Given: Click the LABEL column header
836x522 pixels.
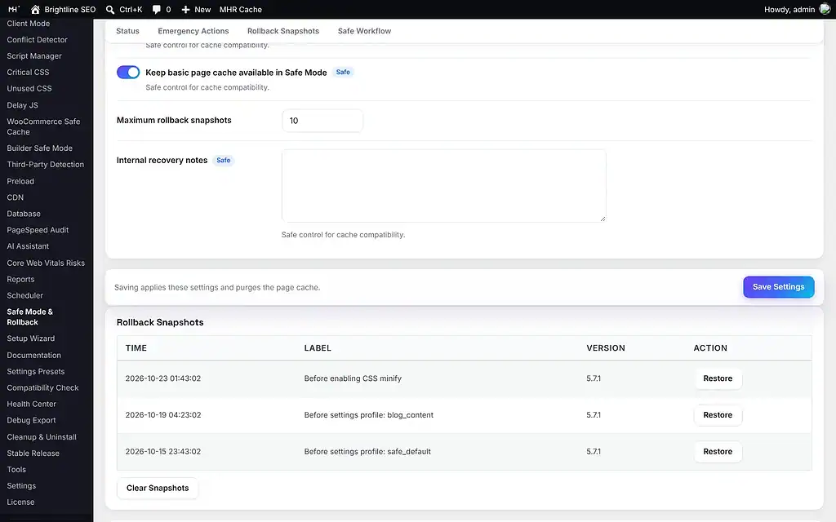Looking at the screenshot, I should coord(318,347).
